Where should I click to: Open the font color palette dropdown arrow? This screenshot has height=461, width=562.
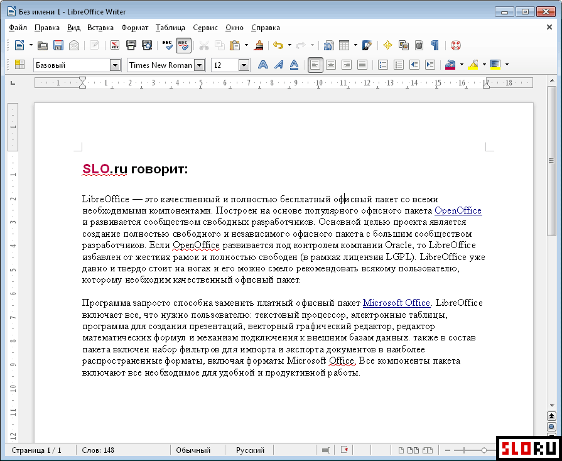pyautogui.click(x=462, y=65)
